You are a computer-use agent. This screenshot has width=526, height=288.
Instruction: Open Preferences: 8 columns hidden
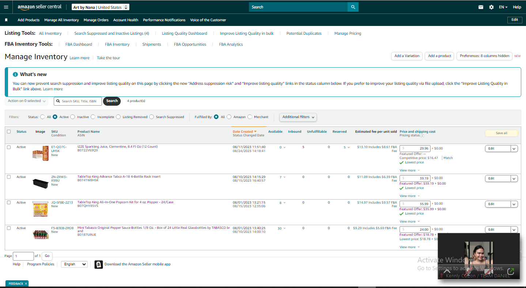coord(484,56)
